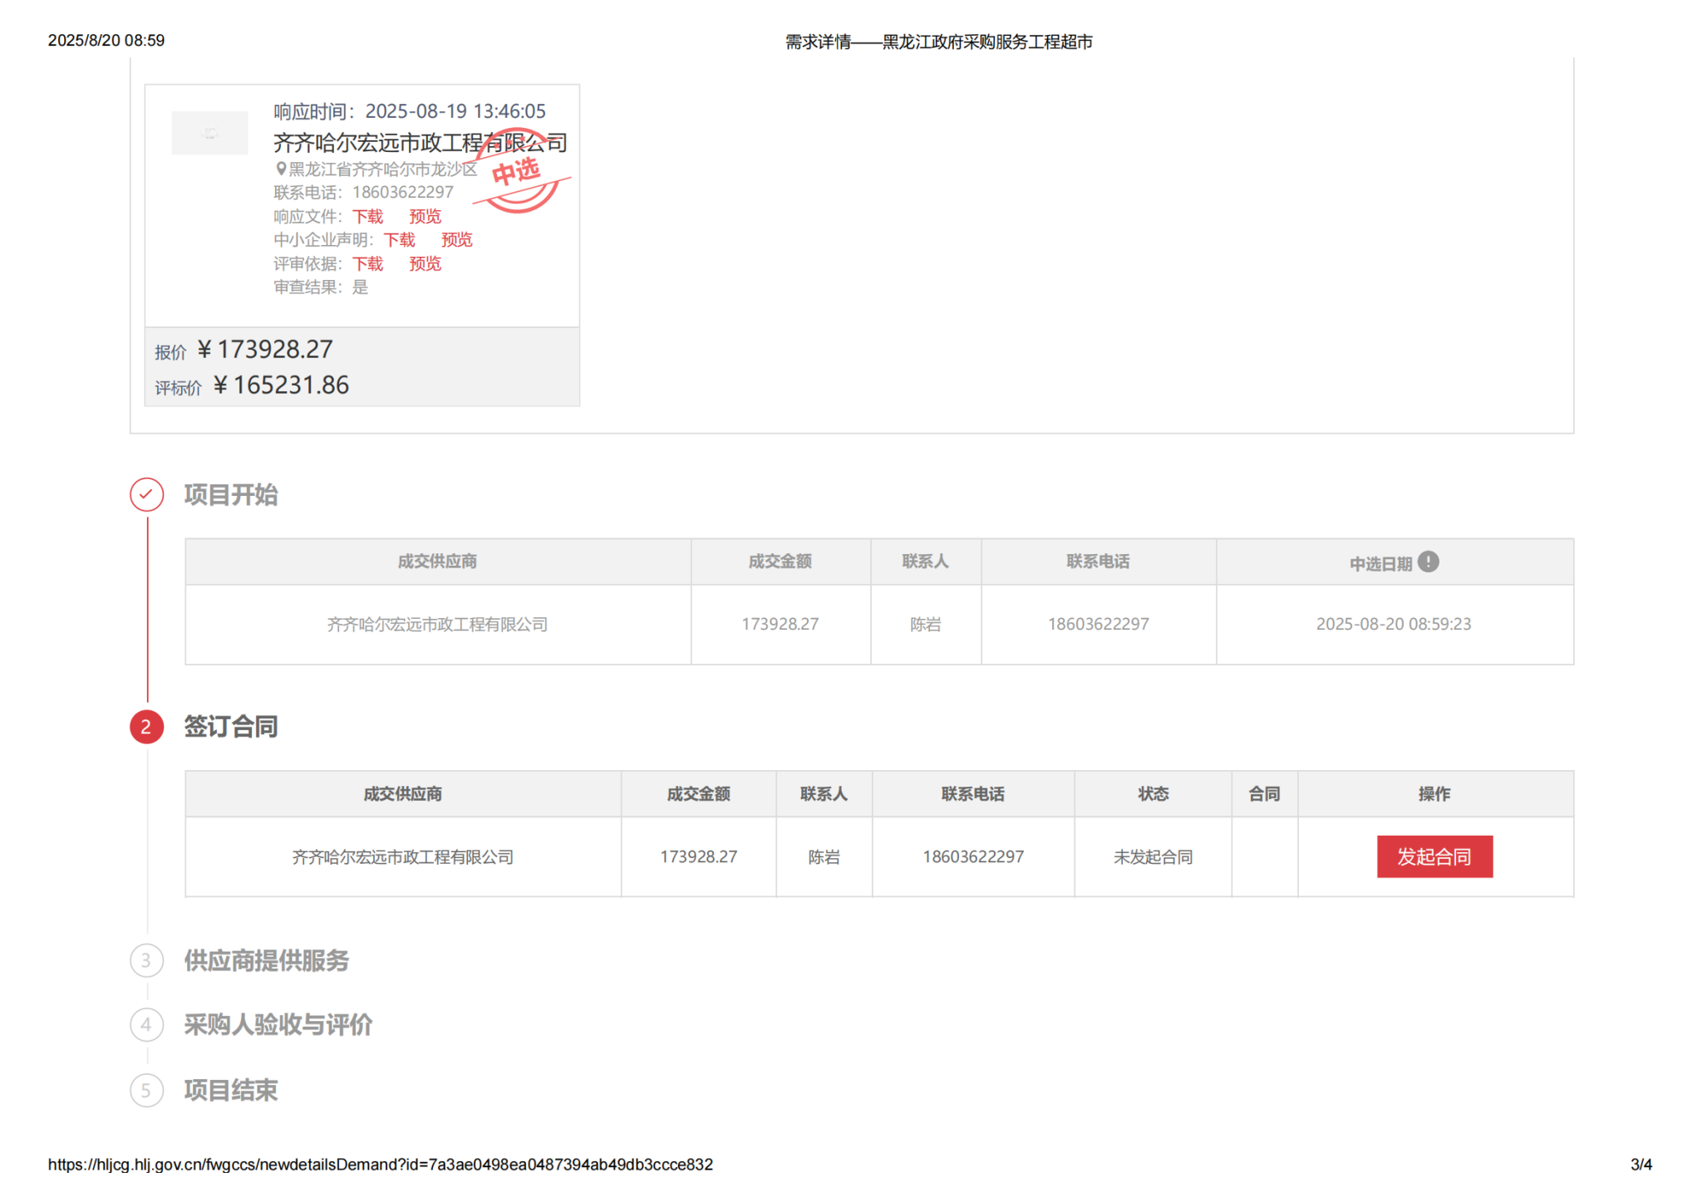Click the location pin icon near 黑龙江省

click(x=281, y=169)
